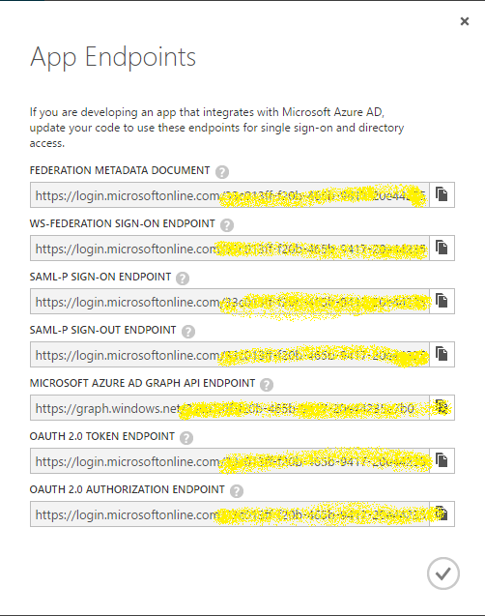Confirm dialog with the checkmark button
This screenshot has height=616, width=485.
pos(443,573)
